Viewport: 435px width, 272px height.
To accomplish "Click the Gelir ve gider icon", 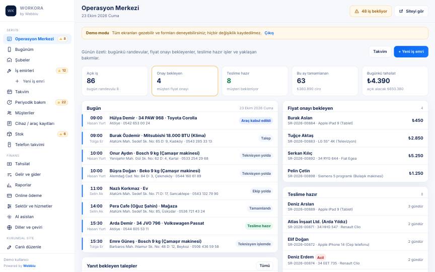I will tap(9, 174).
